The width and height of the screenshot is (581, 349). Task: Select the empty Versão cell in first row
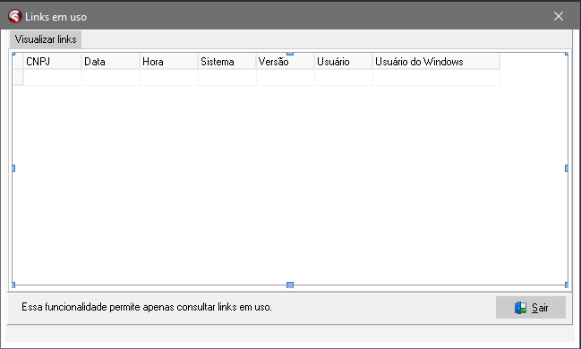pos(286,78)
